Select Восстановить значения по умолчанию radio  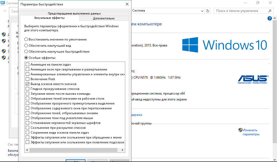[26, 39]
